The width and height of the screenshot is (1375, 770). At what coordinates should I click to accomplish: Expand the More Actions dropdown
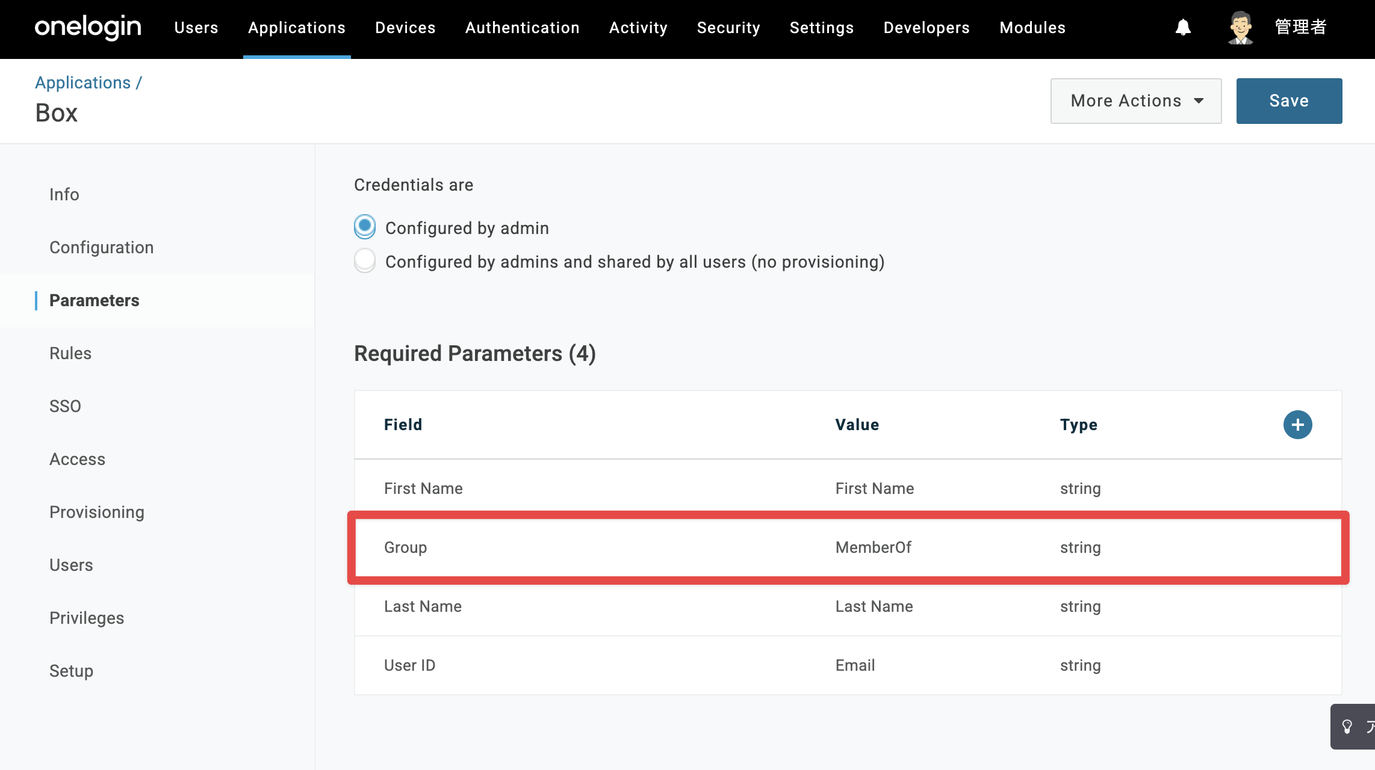1136,101
